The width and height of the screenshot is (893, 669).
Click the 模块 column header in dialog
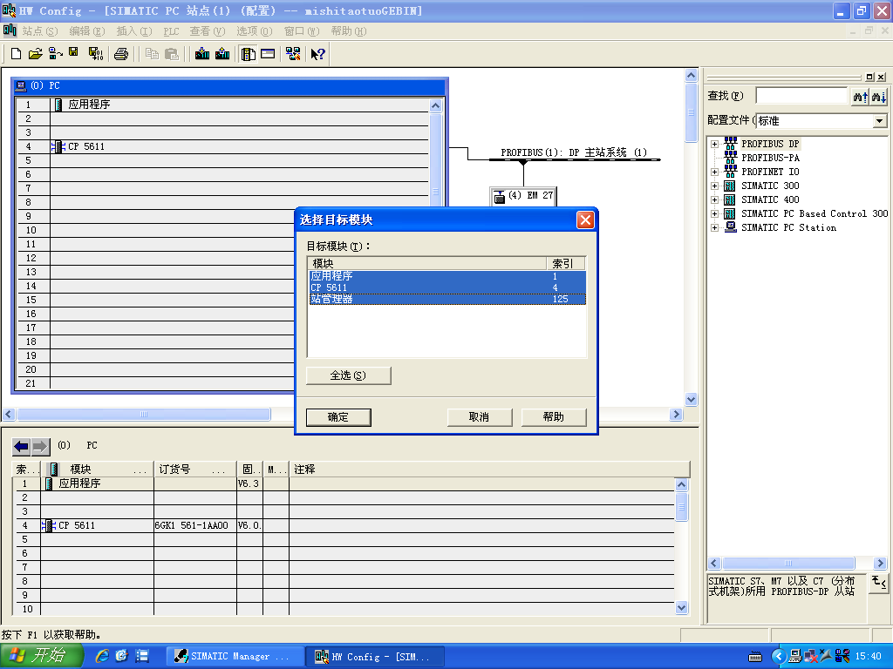point(427,263)
